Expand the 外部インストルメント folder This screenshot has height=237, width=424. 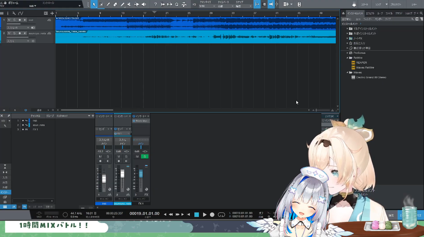(x=347, y=34)
